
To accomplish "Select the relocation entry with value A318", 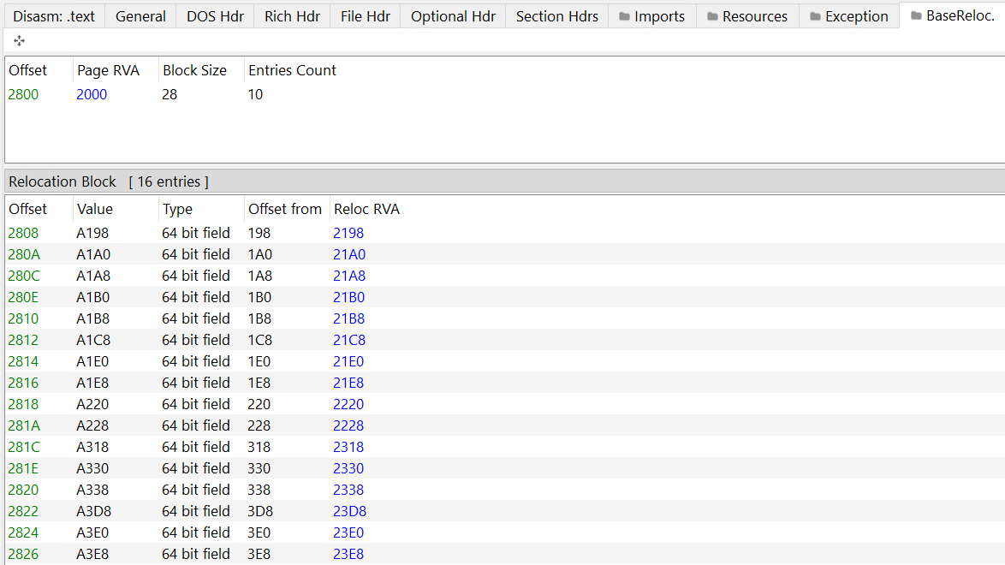I will pos(92,447).
